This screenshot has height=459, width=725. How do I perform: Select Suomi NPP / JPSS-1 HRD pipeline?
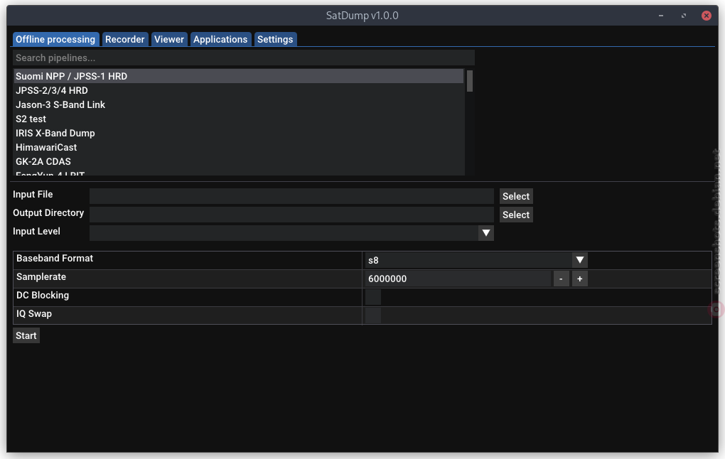[239, 76]
